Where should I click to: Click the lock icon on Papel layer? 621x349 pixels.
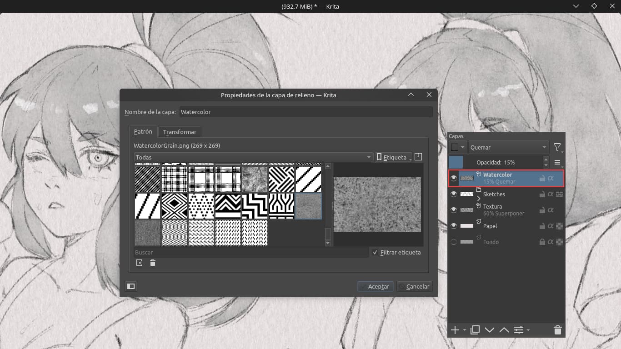542,226
